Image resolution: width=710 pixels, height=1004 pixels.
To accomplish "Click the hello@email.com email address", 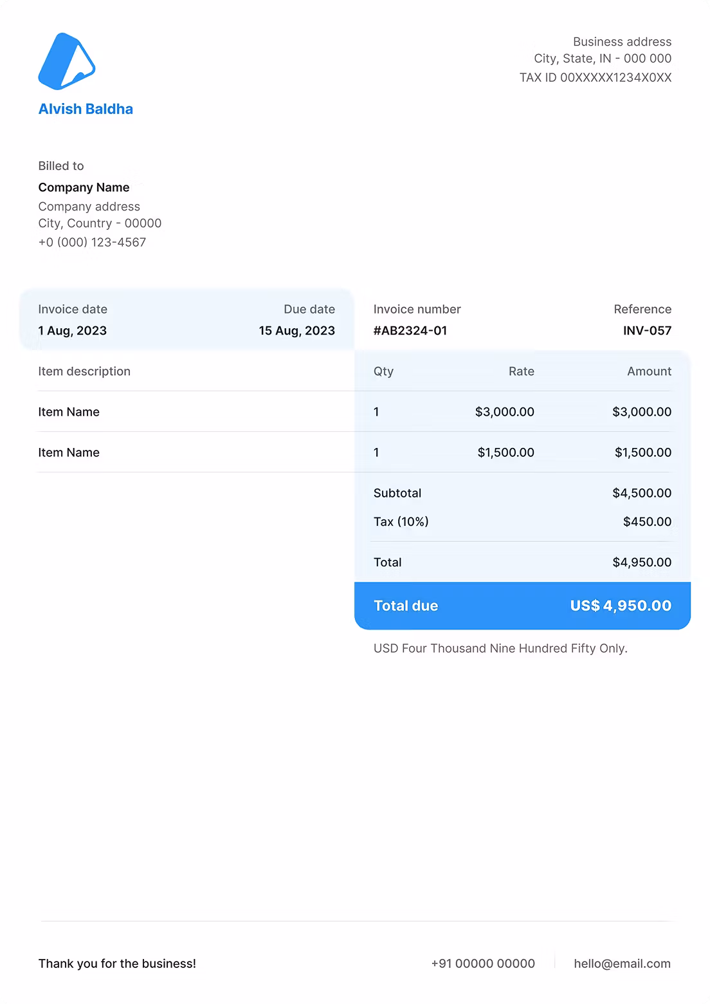I will (622, 963).
